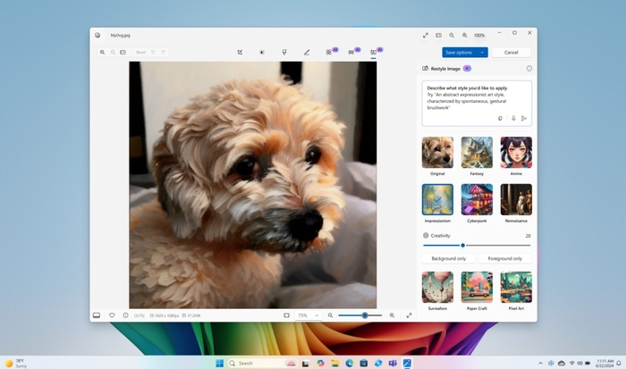Switch to the Restyle Image AI tab
This screenshot has width=626, height=369.
(x=373, y=52)
